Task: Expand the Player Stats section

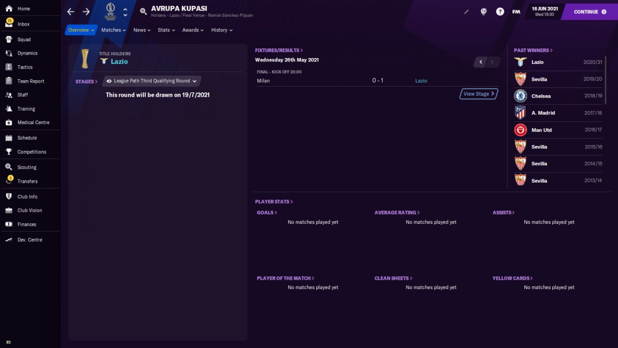Action: click(x=274, y=202)
